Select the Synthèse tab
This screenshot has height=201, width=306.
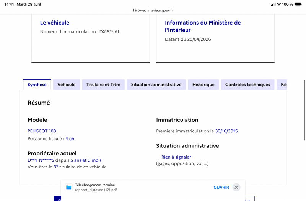(x=37, y=85)
